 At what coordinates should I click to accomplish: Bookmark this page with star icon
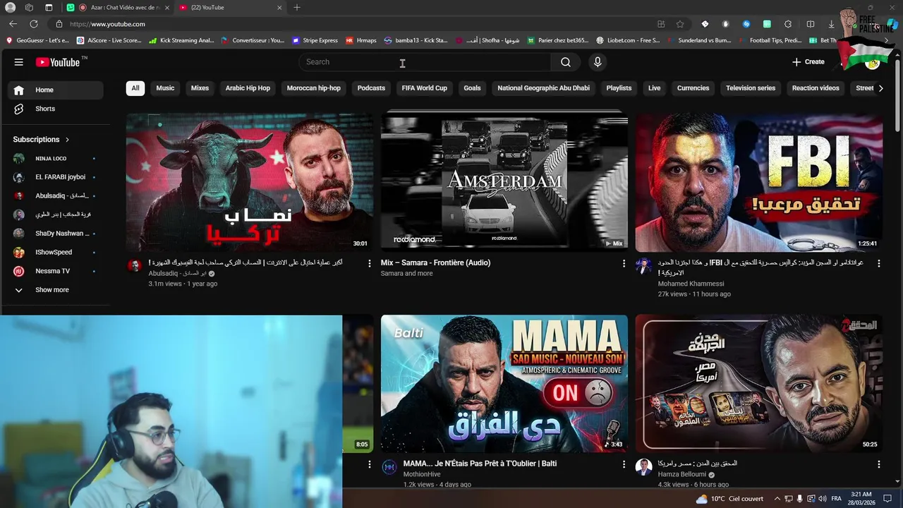tap(680, 24)
